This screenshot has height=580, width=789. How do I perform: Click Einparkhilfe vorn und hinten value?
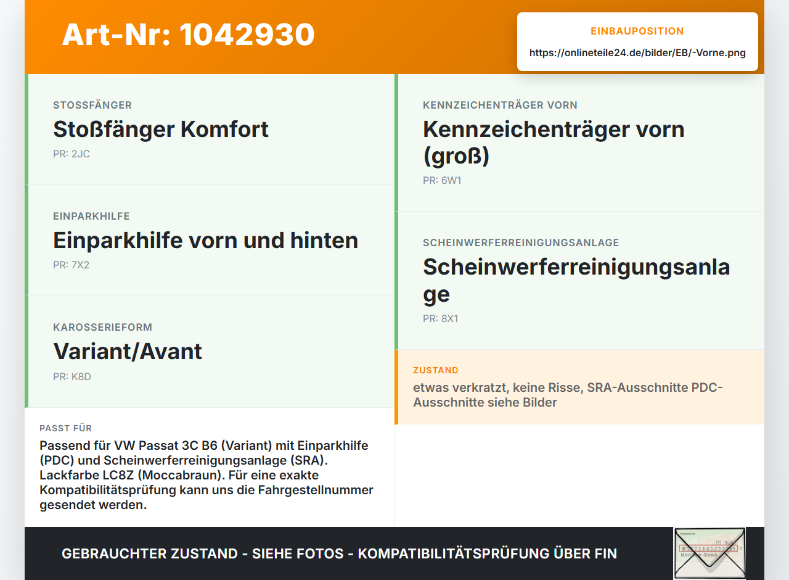pos(205,240)
